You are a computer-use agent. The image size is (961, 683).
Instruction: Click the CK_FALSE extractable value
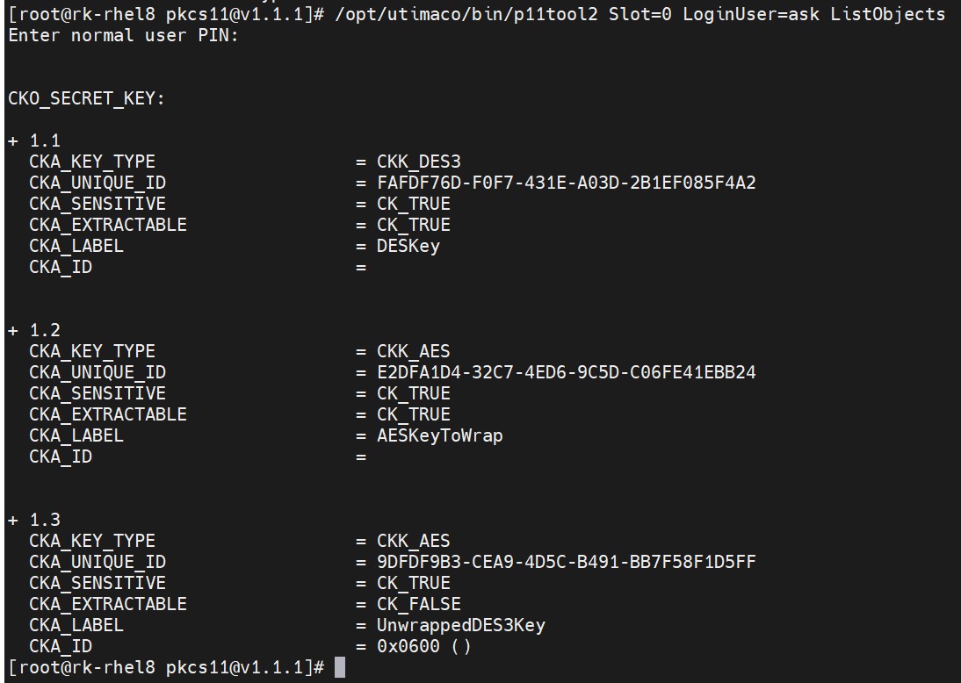point(419,604)
